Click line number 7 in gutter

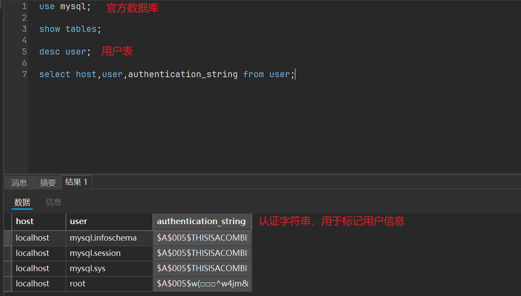click(x=24, y=75)
